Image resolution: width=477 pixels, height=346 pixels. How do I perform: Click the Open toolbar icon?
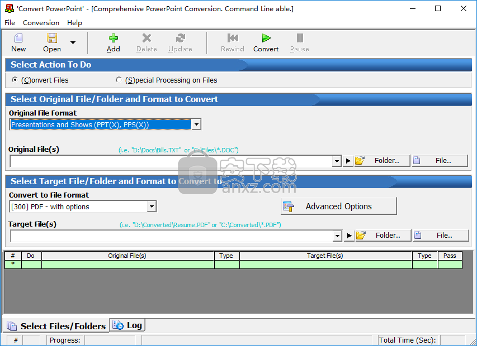coord(51,43)
